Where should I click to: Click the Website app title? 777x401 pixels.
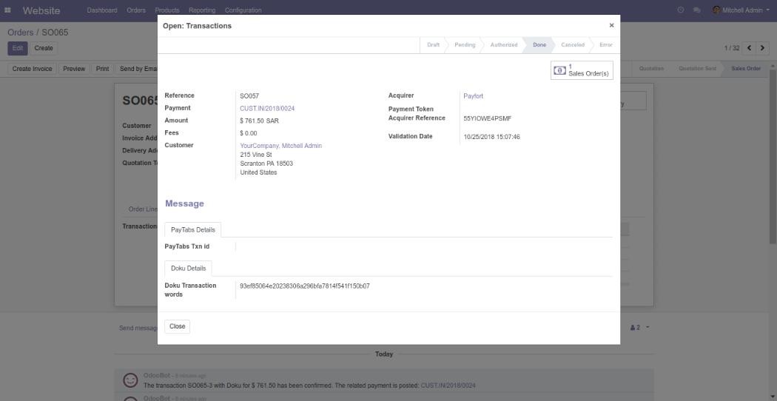pyautogui.click(x=41, y=10)
